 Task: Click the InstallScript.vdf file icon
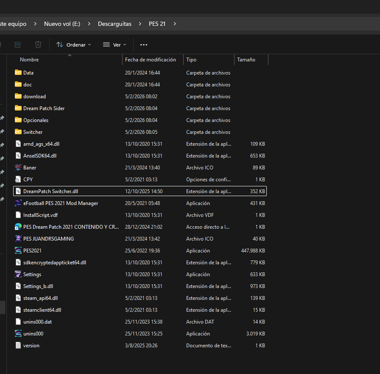pos(18,215)
